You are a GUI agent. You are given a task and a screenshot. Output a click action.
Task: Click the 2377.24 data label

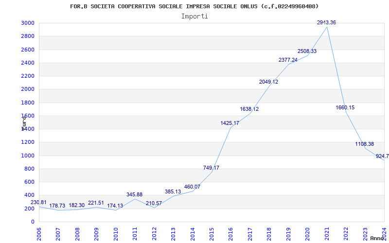[x=288, y=60]
